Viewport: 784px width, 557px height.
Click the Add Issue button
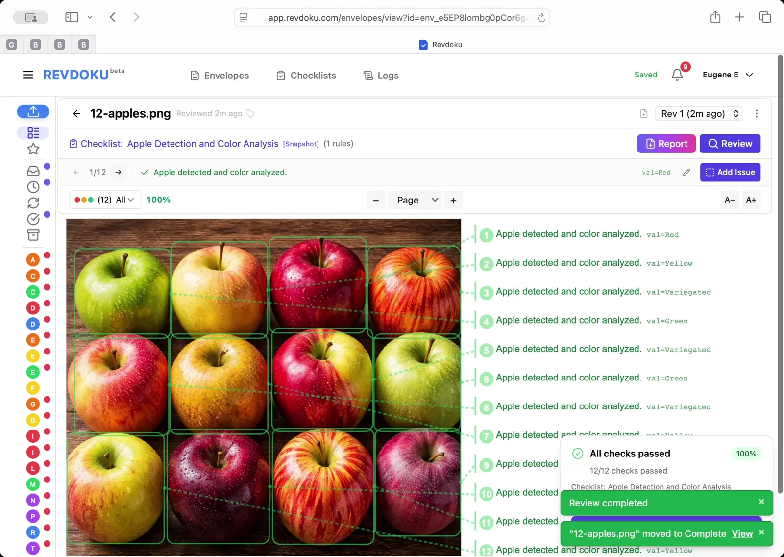[x=730, y=172]
